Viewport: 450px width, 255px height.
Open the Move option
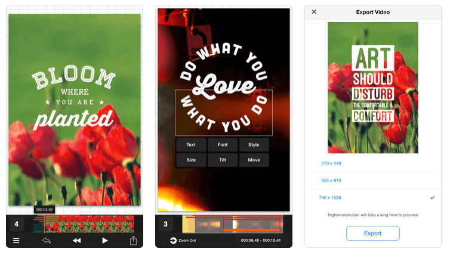[254, 160]
